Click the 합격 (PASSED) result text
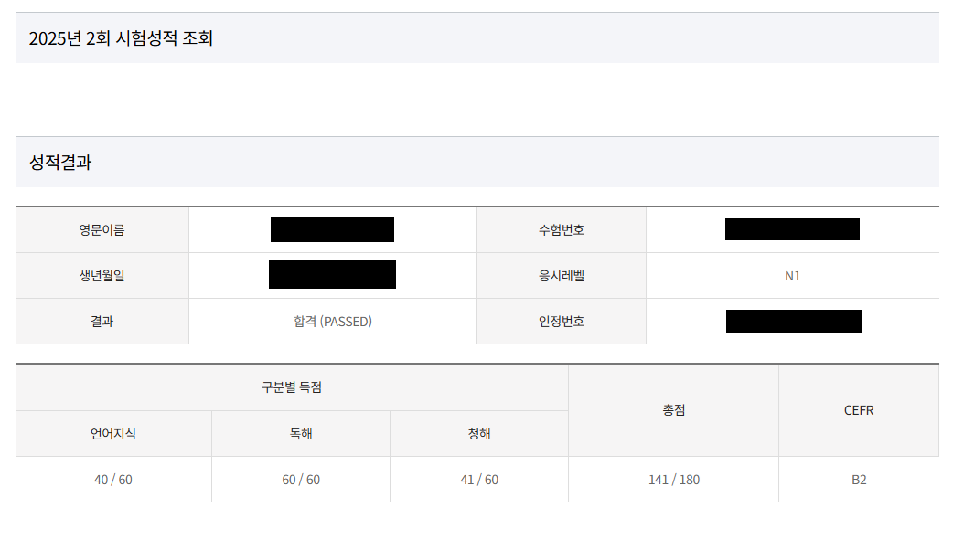This screenshot has height=550, width=953. pyautogui.click(x=332, y=322)
